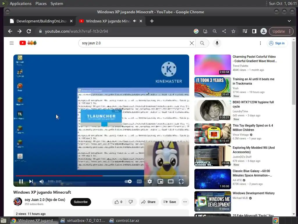Open Charming Pastel Colorful Video thumbnail
This screenshot has width=298, height=224.
coord(213,65)
